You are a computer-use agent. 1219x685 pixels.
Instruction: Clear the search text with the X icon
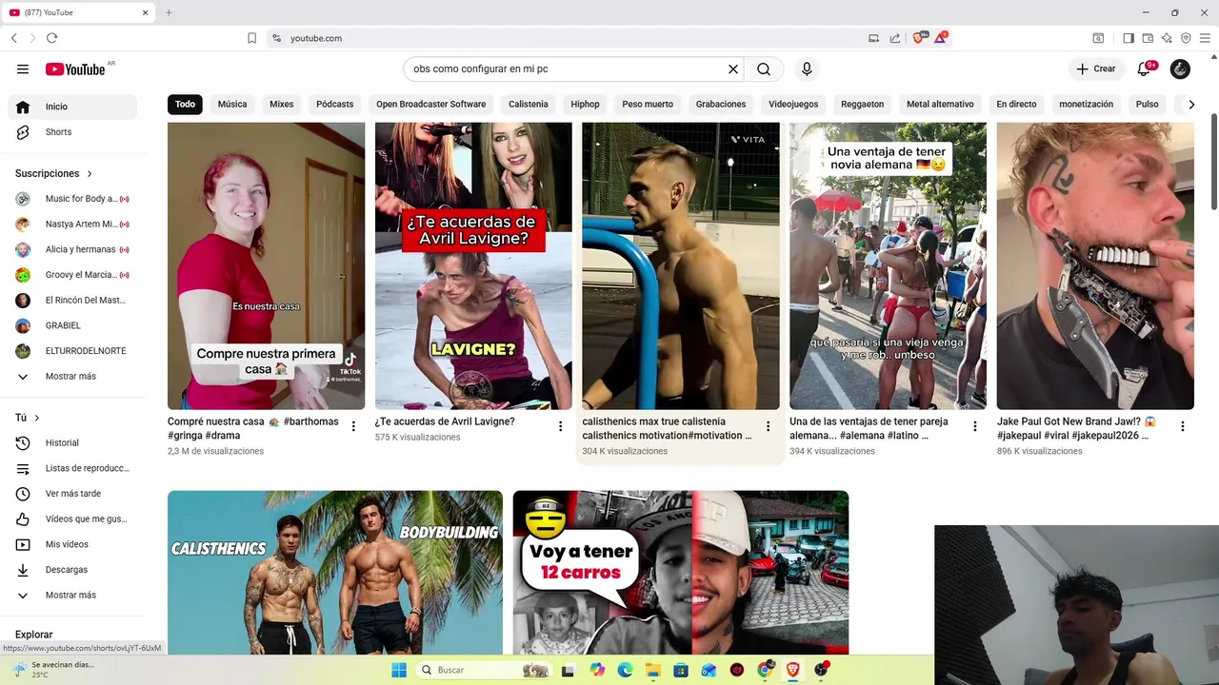[733, 68]
